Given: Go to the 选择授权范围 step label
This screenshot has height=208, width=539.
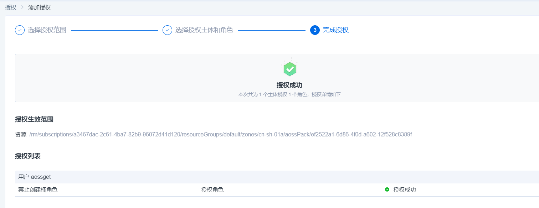Looking at the screenshot, I should coord(47,30).
